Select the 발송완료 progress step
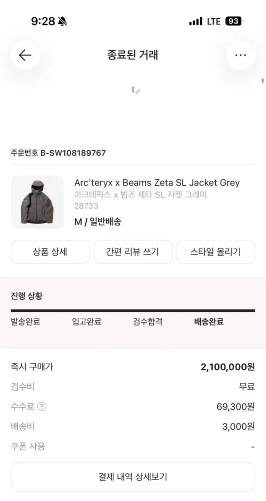Screen dimensions: 266x501 click(26, 322)
